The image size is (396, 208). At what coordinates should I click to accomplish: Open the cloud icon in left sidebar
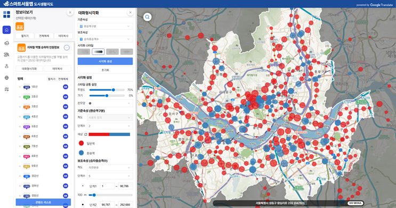[6, 43]
